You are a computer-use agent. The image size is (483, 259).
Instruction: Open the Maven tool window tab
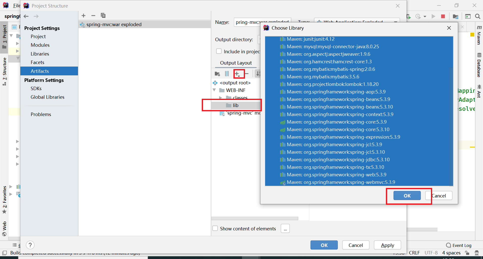pyautogui.click(x=479, y=35)
